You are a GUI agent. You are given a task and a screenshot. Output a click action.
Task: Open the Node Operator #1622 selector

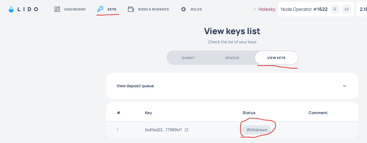304,10
